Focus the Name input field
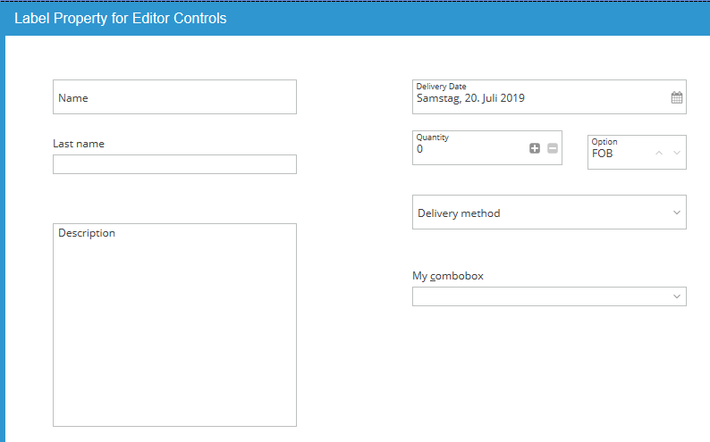 click(x=174, y=97)
